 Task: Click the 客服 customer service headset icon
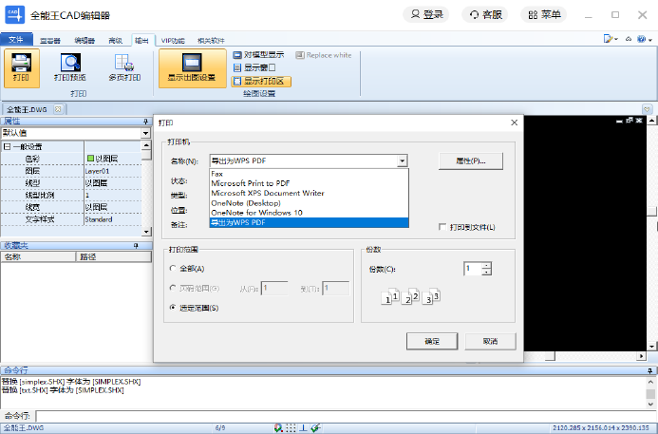point(473,14)
